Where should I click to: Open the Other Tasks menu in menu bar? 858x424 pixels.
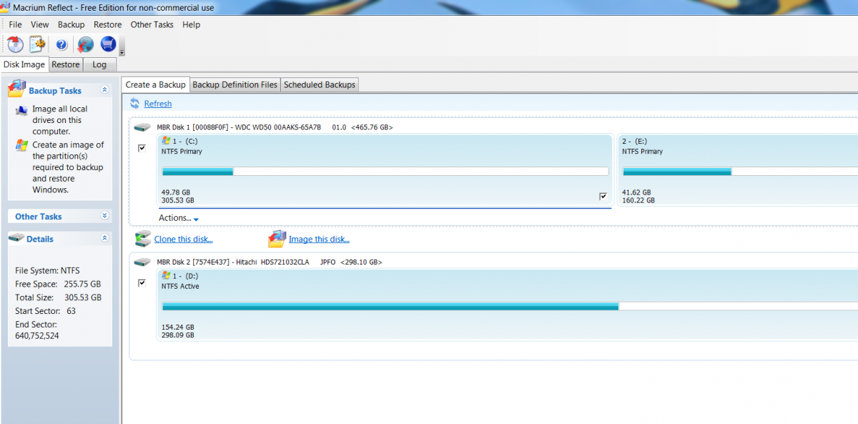click(152, 24)
